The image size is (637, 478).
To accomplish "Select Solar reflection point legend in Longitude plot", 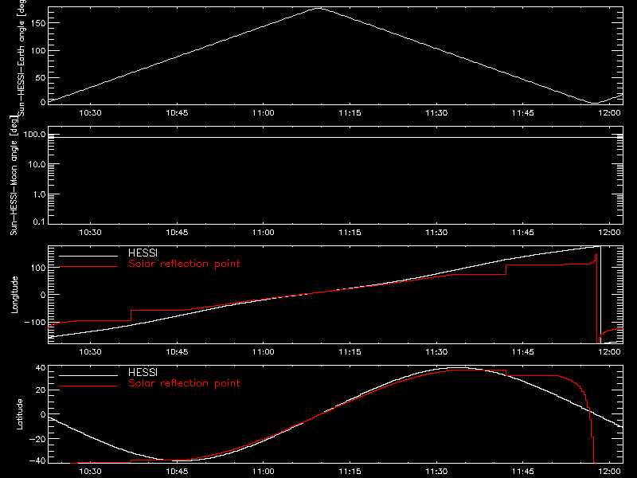I will 184,264.
